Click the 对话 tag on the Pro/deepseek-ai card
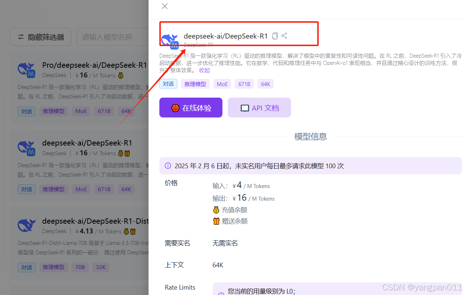Image resolution: width=464 pixels, height=295 pixels. click(27, 111)
